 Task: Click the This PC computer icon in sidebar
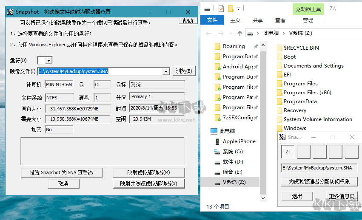(x=214, y=131)
